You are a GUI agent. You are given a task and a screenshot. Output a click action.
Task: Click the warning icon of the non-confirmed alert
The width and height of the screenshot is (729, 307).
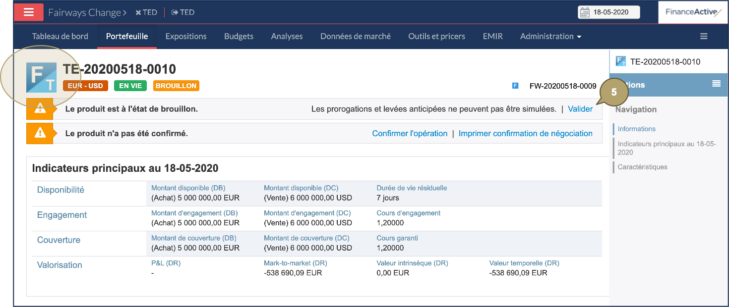(40, 133)
